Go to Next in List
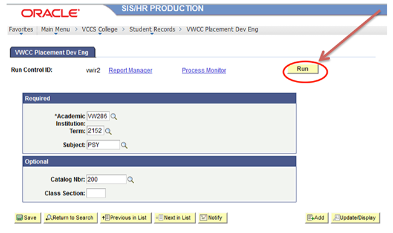Viewport: 393px width, 233px height. 175,218
